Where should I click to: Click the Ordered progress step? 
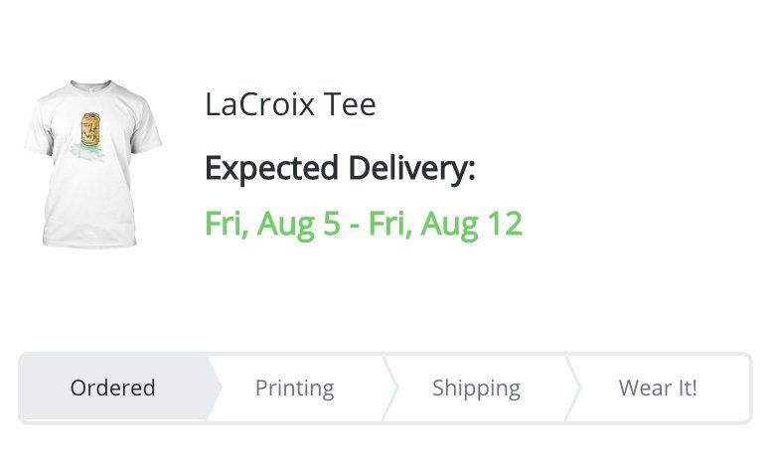(112, 388)
